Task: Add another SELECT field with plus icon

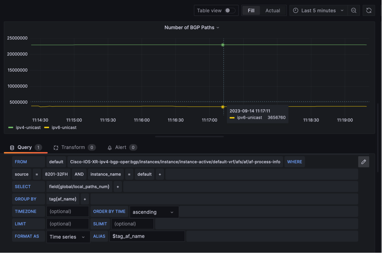Action: pos(118,187)
